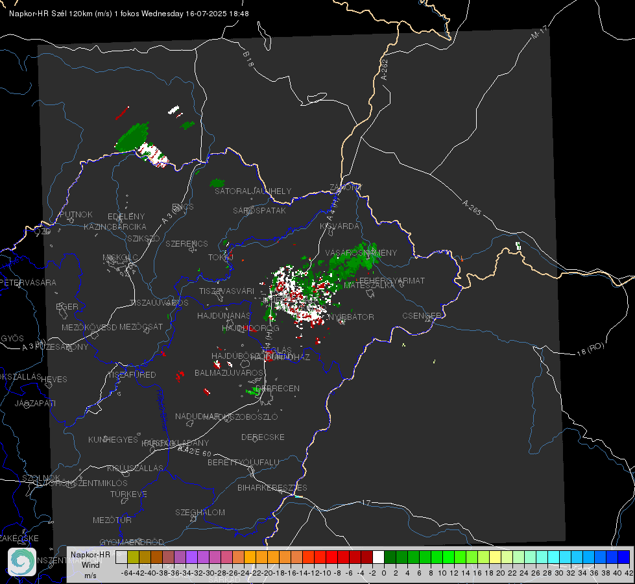Click the blue Hajdú-Bihar county label
635x584 pixels.
pyautogui.click(x=162, y=410)
